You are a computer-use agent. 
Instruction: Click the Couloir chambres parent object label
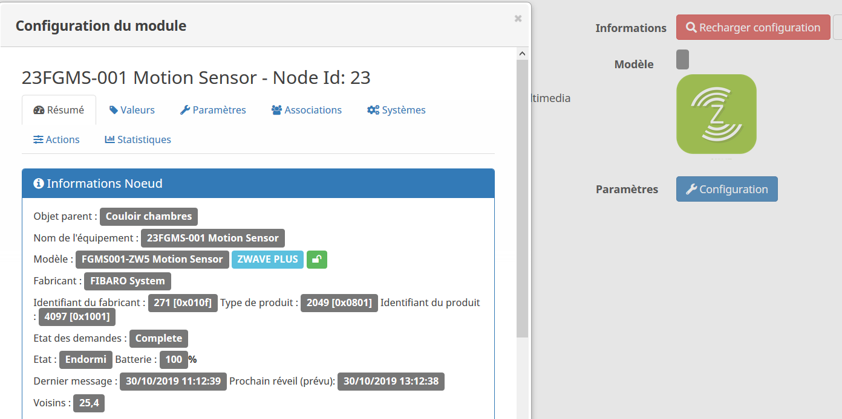(x=149, y=216)
